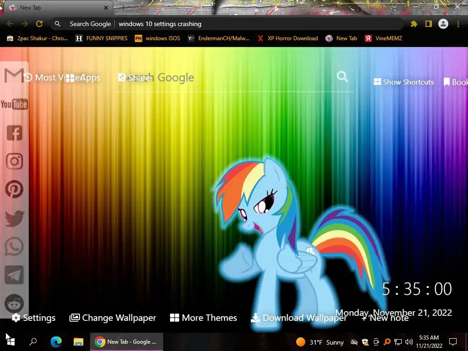Screen dimensions: 468x351
Task: Toggle the Chrome side panel icon
Action: 429,24
